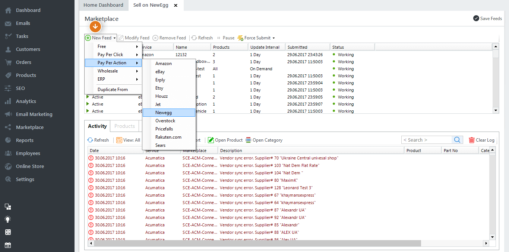509x252 pixels.
Task: Select Newegg from the marketplace list
Action: tap(169, 113)
